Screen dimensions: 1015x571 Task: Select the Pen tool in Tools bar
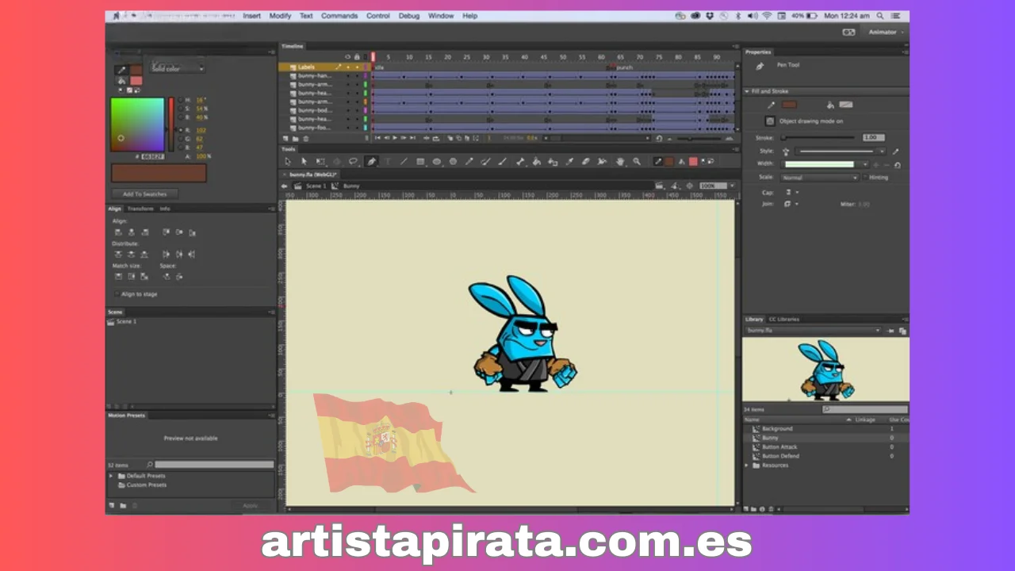pyautogui.click(x=372, y=161)
